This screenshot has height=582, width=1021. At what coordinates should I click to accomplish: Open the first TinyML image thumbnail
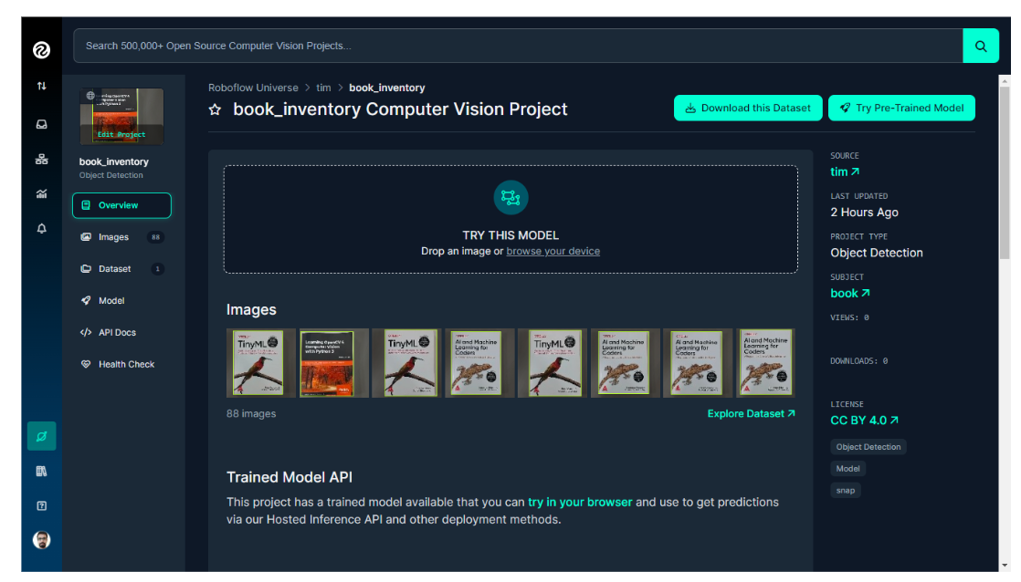[x=260, y=363]
